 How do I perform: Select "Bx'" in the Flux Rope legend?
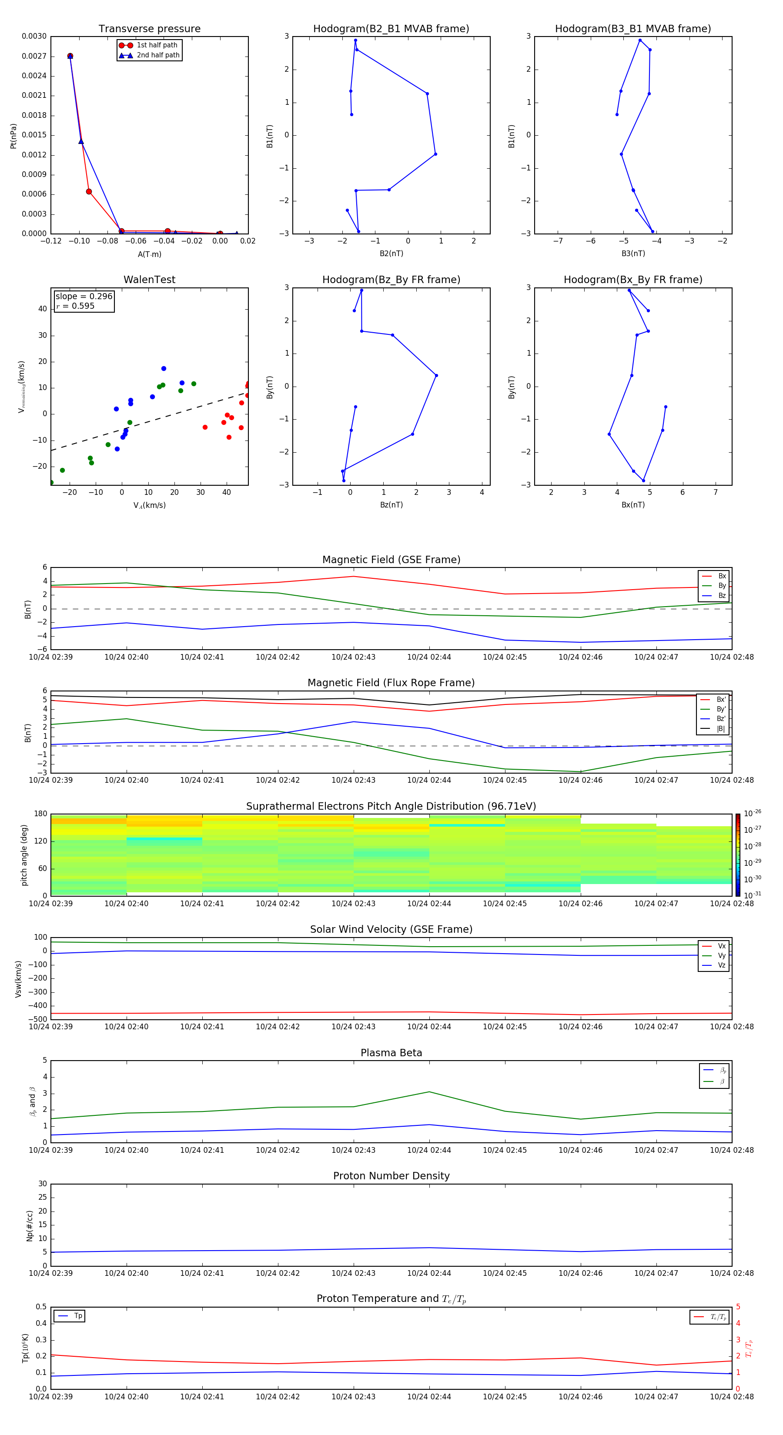tap(713, 700)
